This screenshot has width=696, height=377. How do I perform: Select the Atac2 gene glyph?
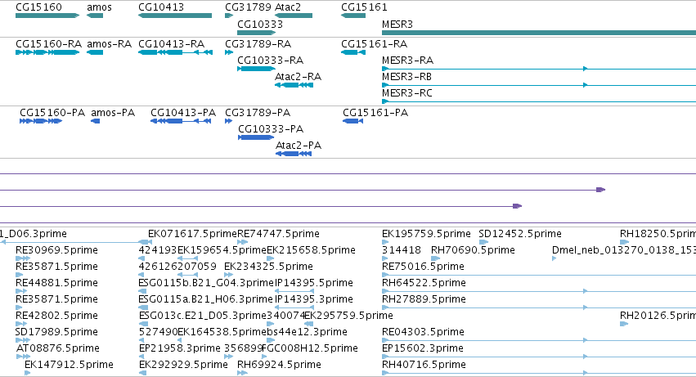pos(294,16)
